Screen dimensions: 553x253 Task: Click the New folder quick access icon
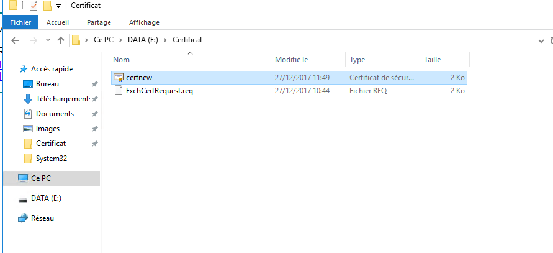click(x=47, y=6)
